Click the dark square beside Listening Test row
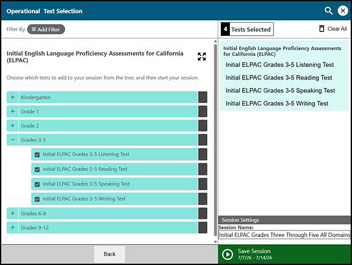The image size is (352, 265). pyautogui.click(x=203, y=154)
